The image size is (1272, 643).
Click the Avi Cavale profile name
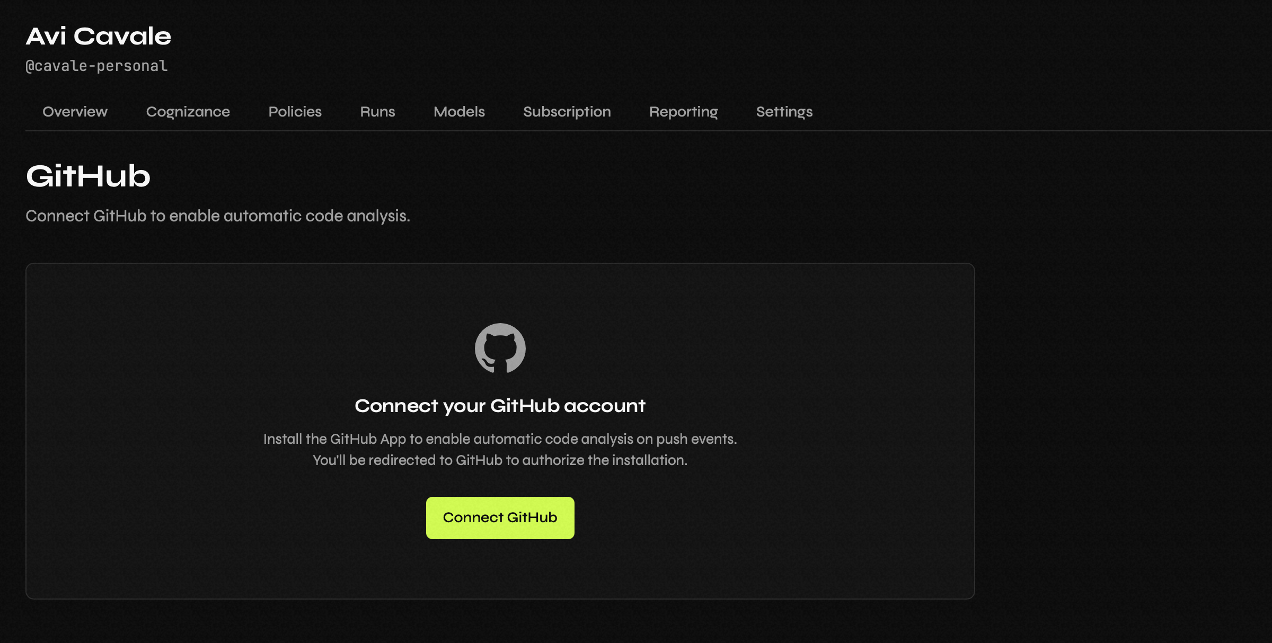point(99,35)
